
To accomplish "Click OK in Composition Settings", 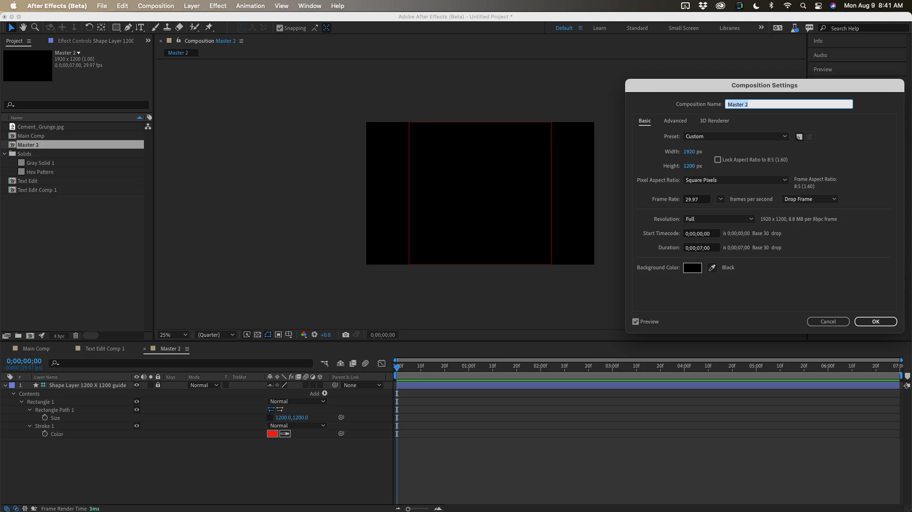I will (875, 322).
